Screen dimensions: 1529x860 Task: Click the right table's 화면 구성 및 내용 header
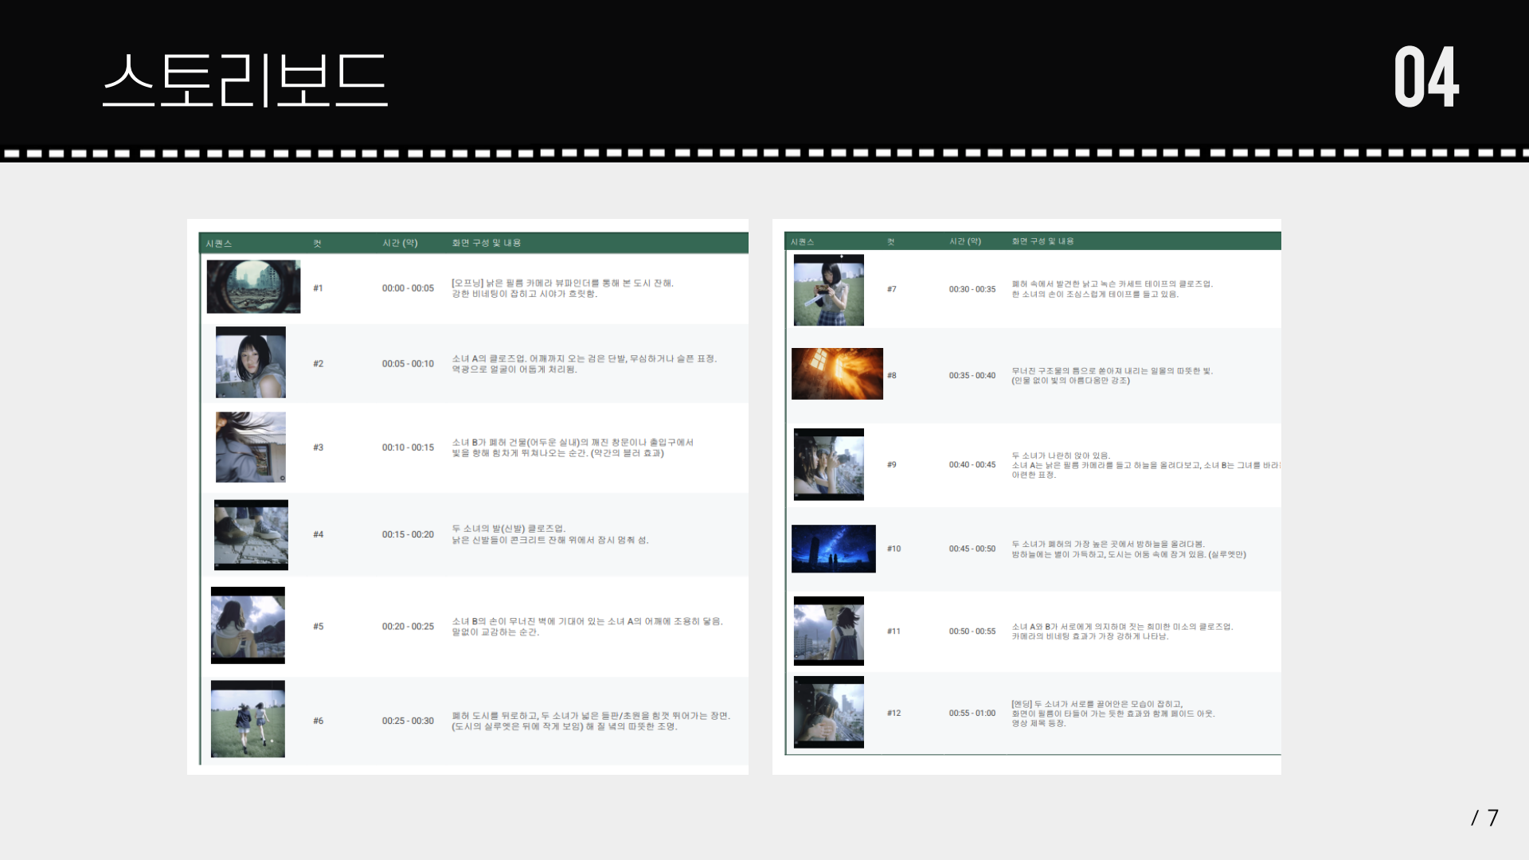1042,241
